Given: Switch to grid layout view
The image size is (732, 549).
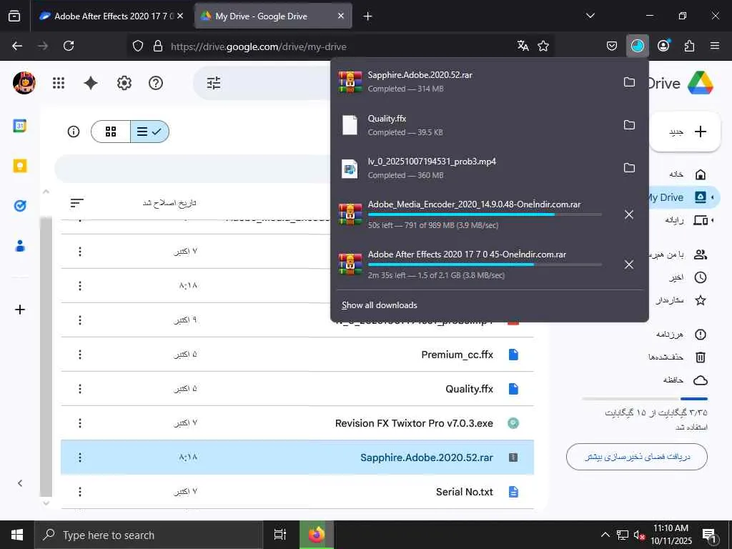Looking at the screenshot, I should 111,132.
